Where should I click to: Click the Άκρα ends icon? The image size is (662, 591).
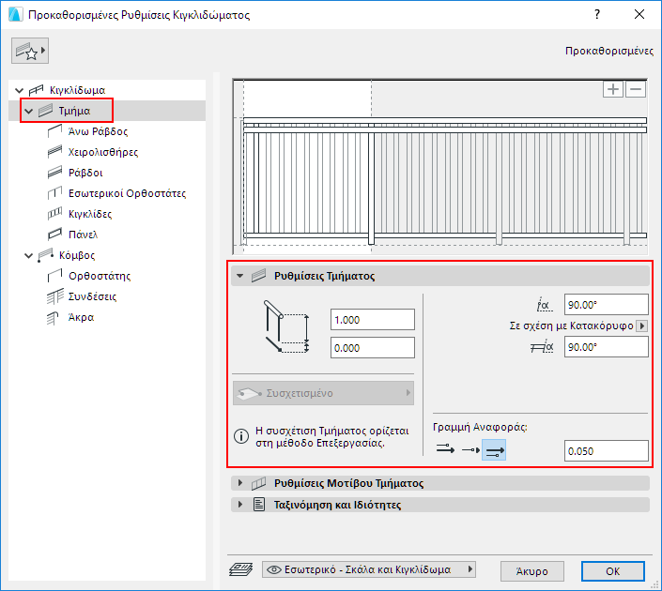tap(54, 318)
